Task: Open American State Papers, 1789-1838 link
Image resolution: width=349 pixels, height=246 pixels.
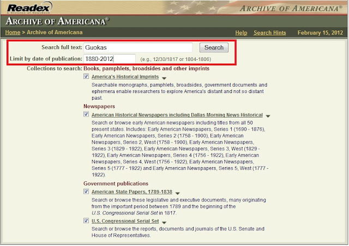Action: [x=132, y=192]
